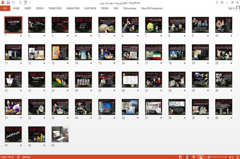Select slide 1 title thumbnail
This screenshot has height=159, width=240.
click(13, 25)
